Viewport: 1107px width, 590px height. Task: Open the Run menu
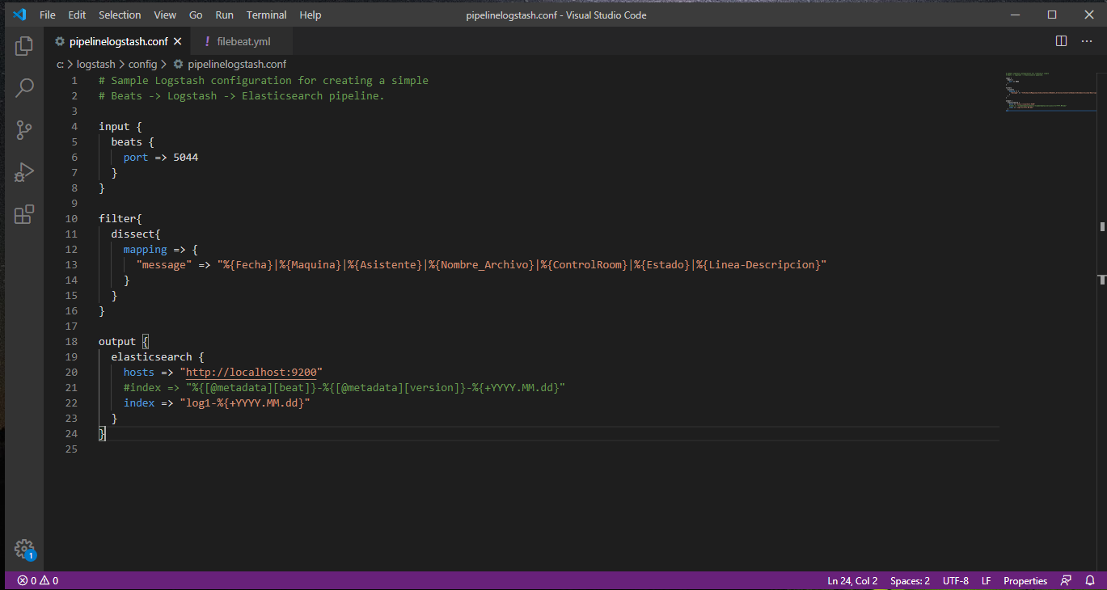tap(224, 15)
